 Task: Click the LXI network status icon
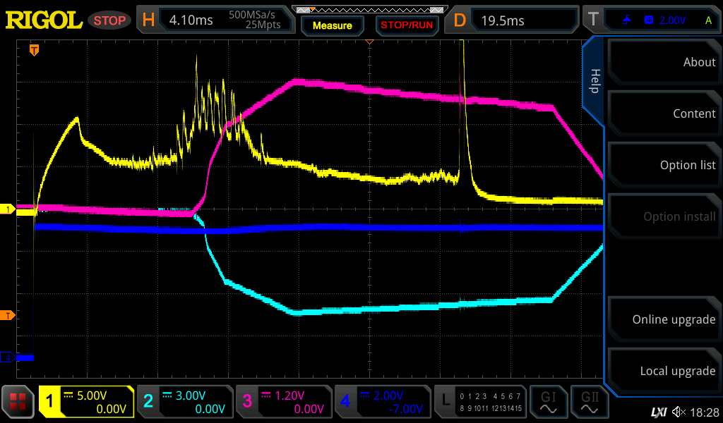click(x=658, y=412)
